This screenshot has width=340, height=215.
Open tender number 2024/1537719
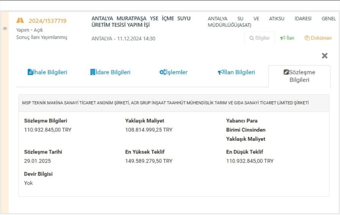pyautogui.click(x=47, y=21)
